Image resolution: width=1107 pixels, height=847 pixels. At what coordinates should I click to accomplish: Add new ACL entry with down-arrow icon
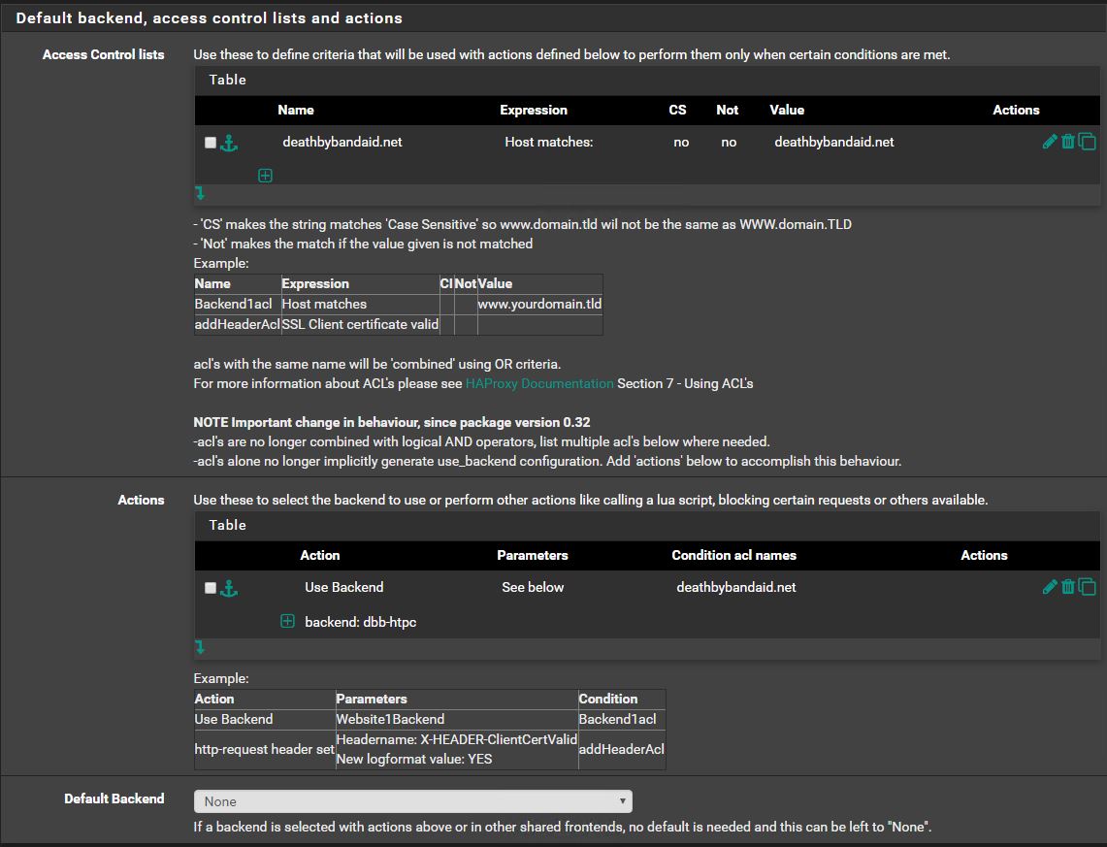click(x=200, y=193)
